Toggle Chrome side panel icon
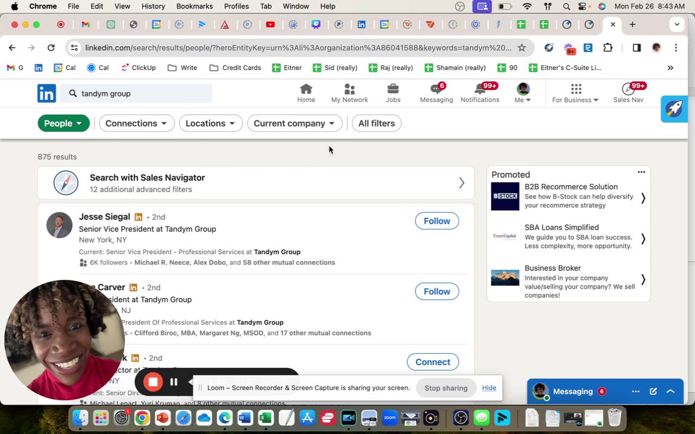 (x=637, y=48)
